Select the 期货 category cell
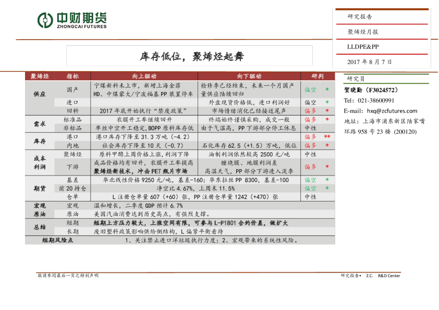439x310 pixels. [40, 188]
